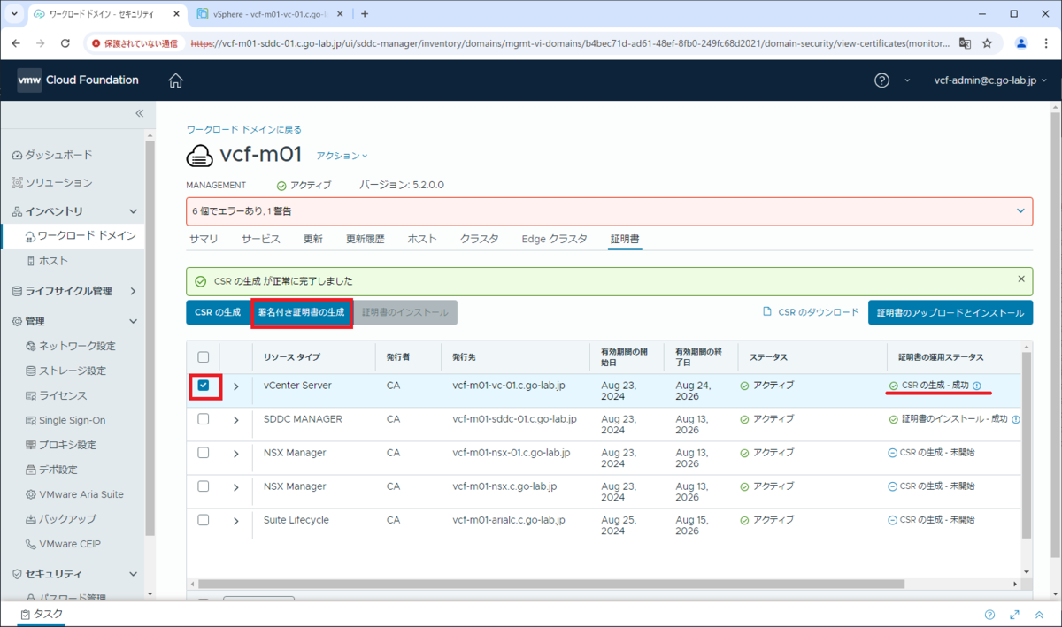Check the SDDC MANAGER row checkbox

(204, 419)
